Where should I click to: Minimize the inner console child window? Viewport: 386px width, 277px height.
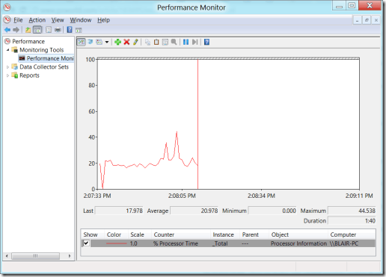click(x=358, y=20)
